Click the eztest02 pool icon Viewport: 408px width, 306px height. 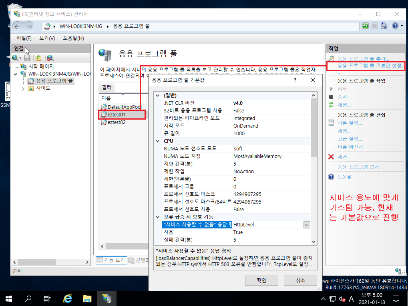pos(104,122)
